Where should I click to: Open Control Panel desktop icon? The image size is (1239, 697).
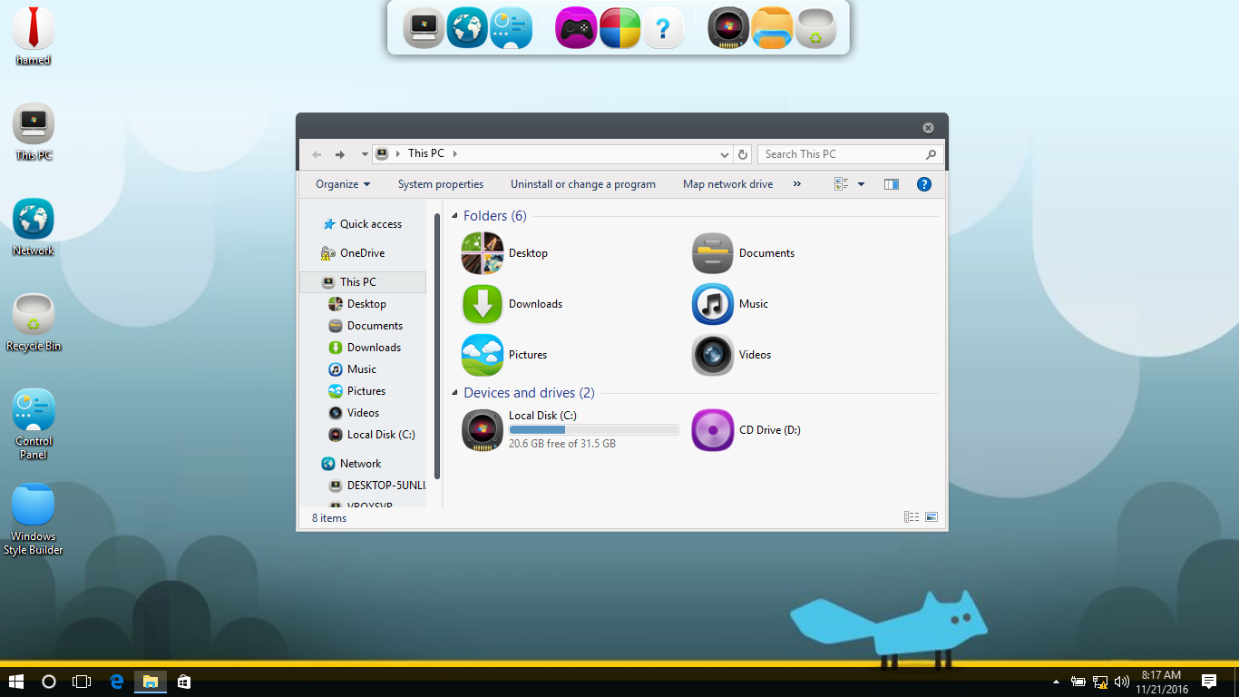click(34, 411)
